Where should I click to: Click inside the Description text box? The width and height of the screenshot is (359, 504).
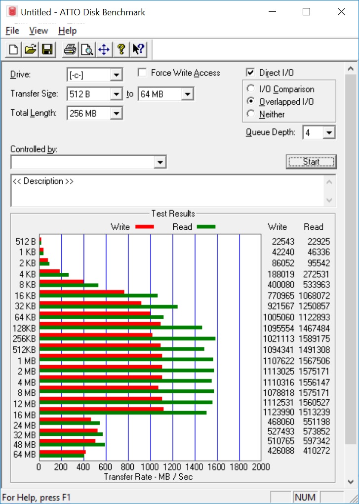(x=165, y=190)
